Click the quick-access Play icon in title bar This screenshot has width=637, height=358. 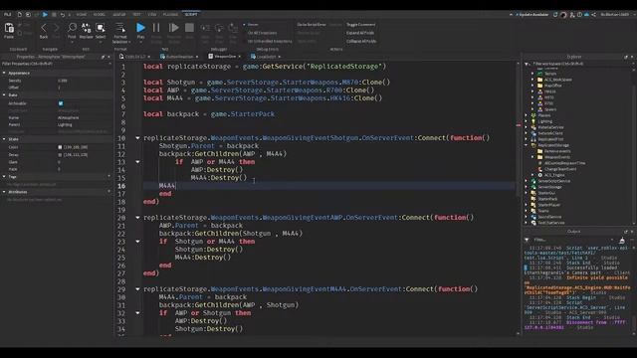(x=45, y=15)
